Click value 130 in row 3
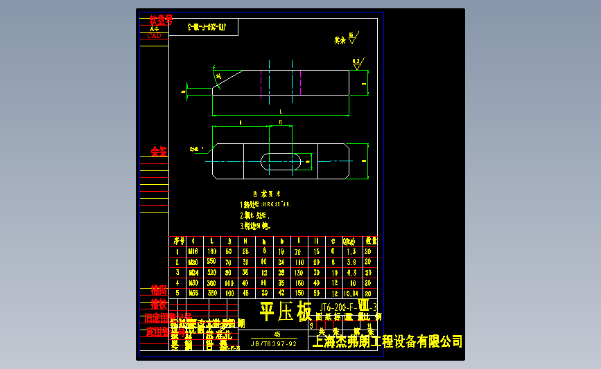The width and height of the screenshot is (601, 369). click(x=299, y=273)
